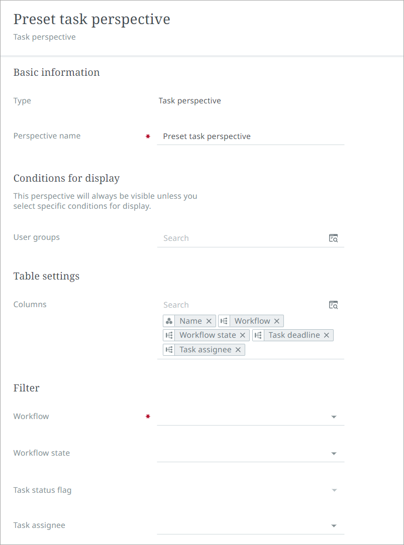Screen dimensions: 404x545
Task: Click the Task assignee tag icon
Action: tap(169, 350)
